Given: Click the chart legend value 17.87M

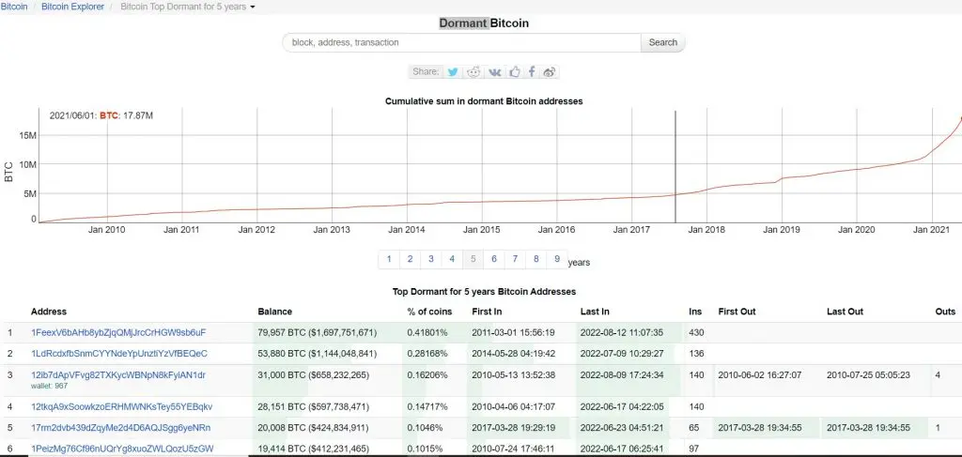Looking at the screenshot, I should coord(137,115).
